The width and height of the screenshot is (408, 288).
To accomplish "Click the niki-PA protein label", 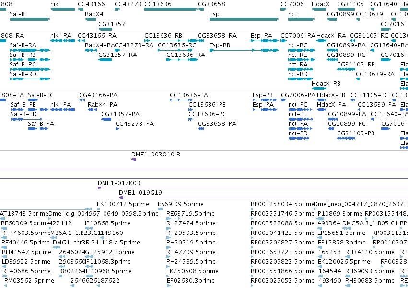I will pyautogui.click(x=60, y=105).
